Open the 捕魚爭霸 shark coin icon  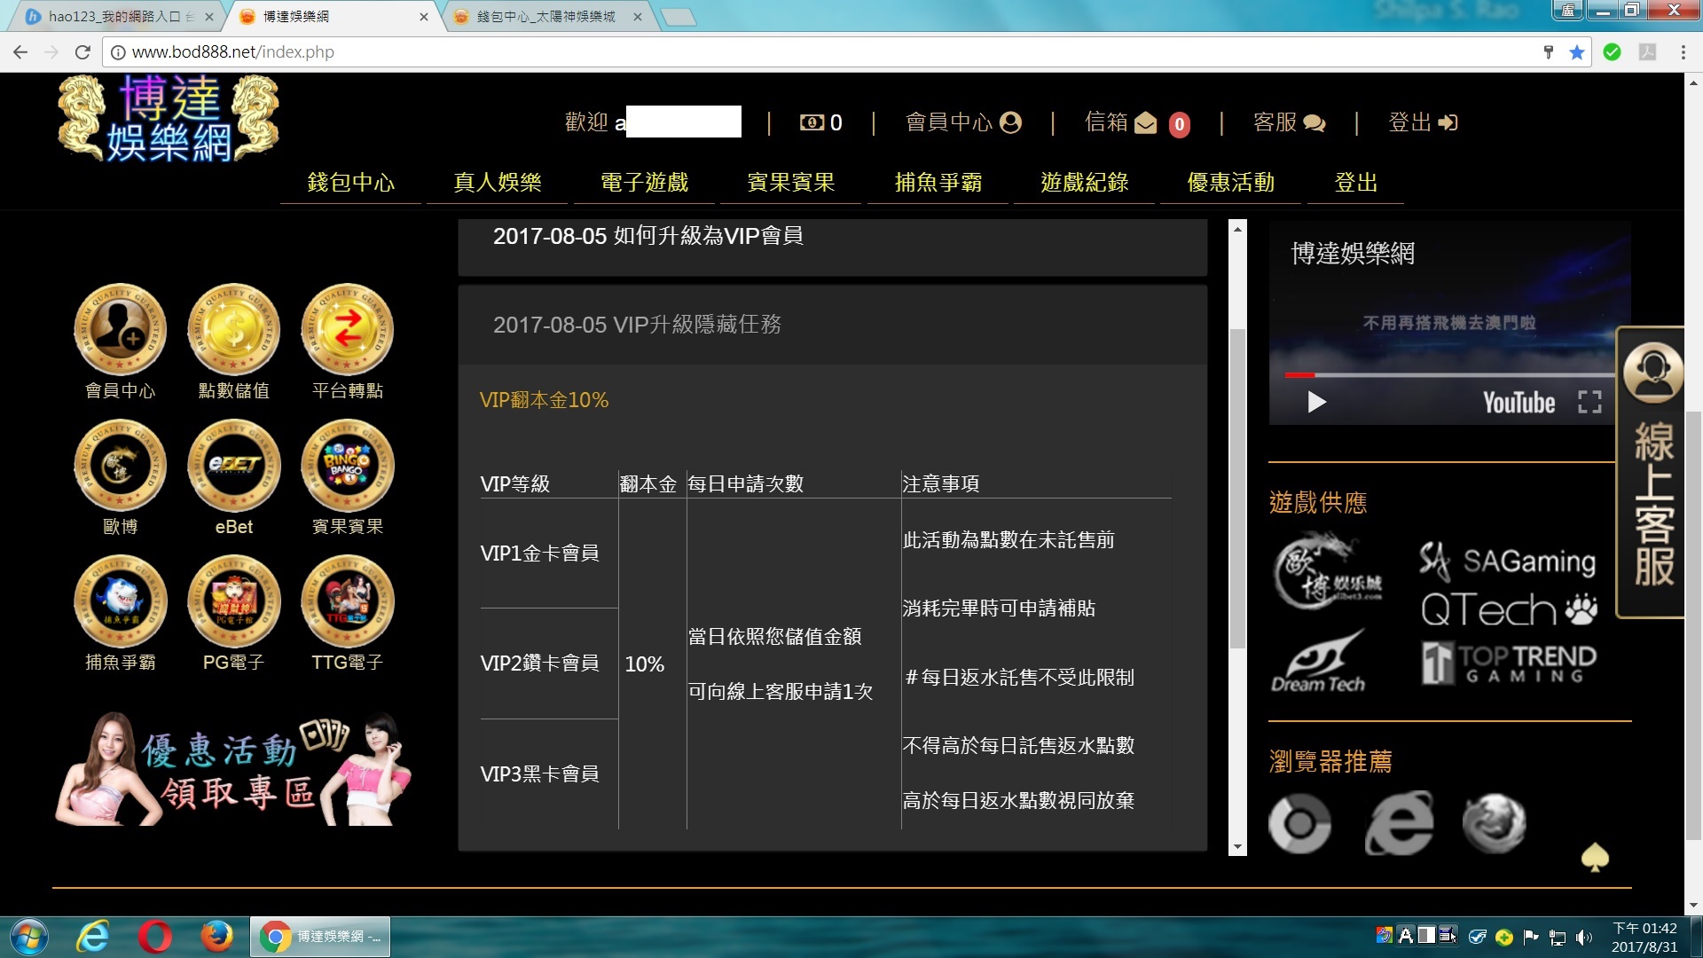(120, 601)
